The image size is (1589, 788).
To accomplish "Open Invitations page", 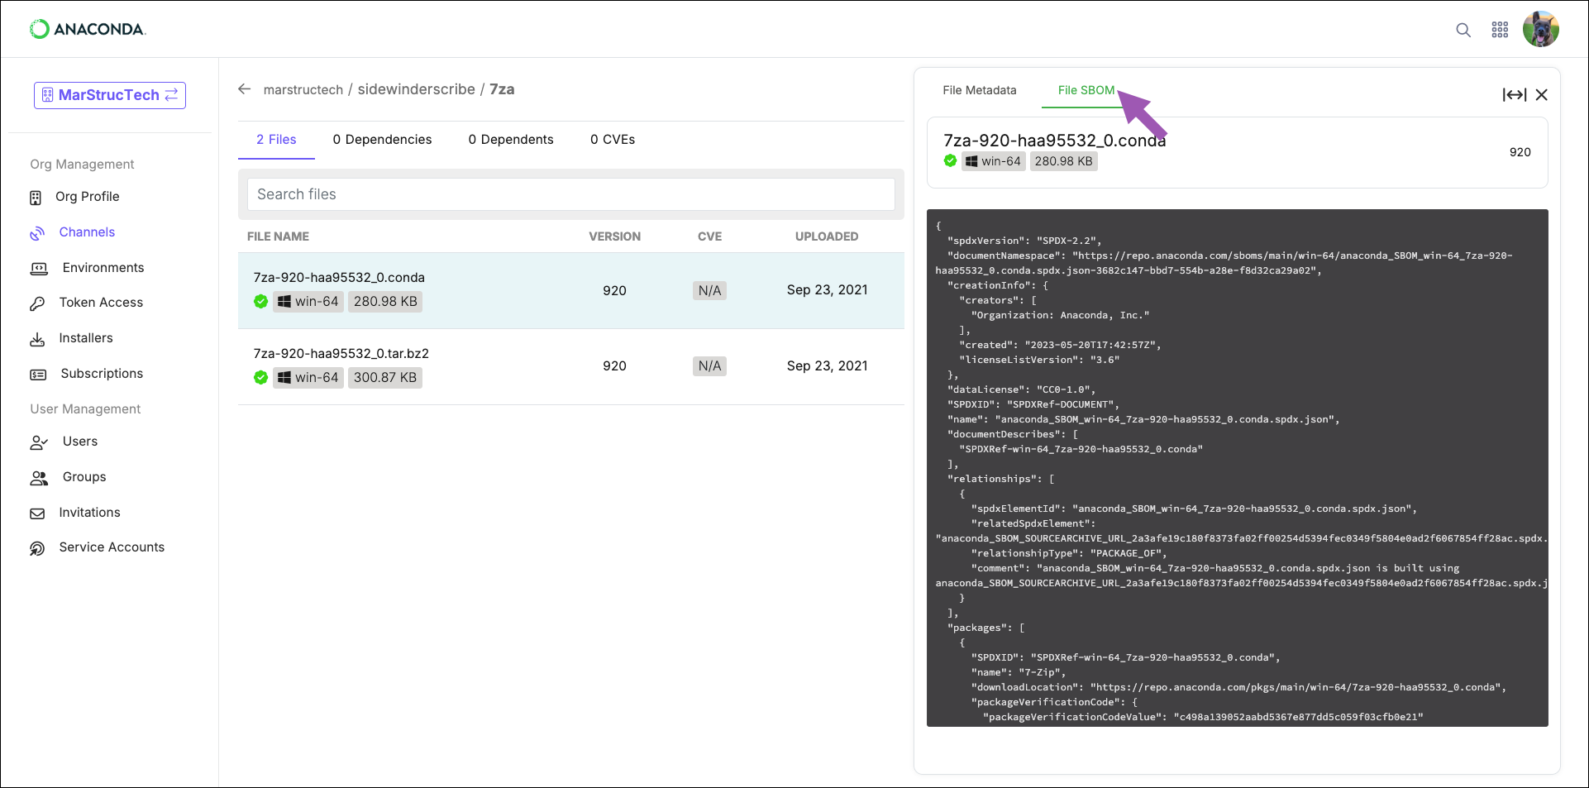I will click(89, 513).
